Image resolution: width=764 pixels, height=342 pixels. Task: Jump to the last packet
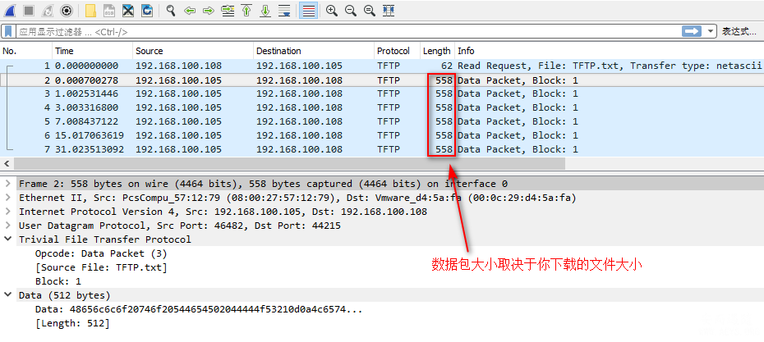point(265,11)
